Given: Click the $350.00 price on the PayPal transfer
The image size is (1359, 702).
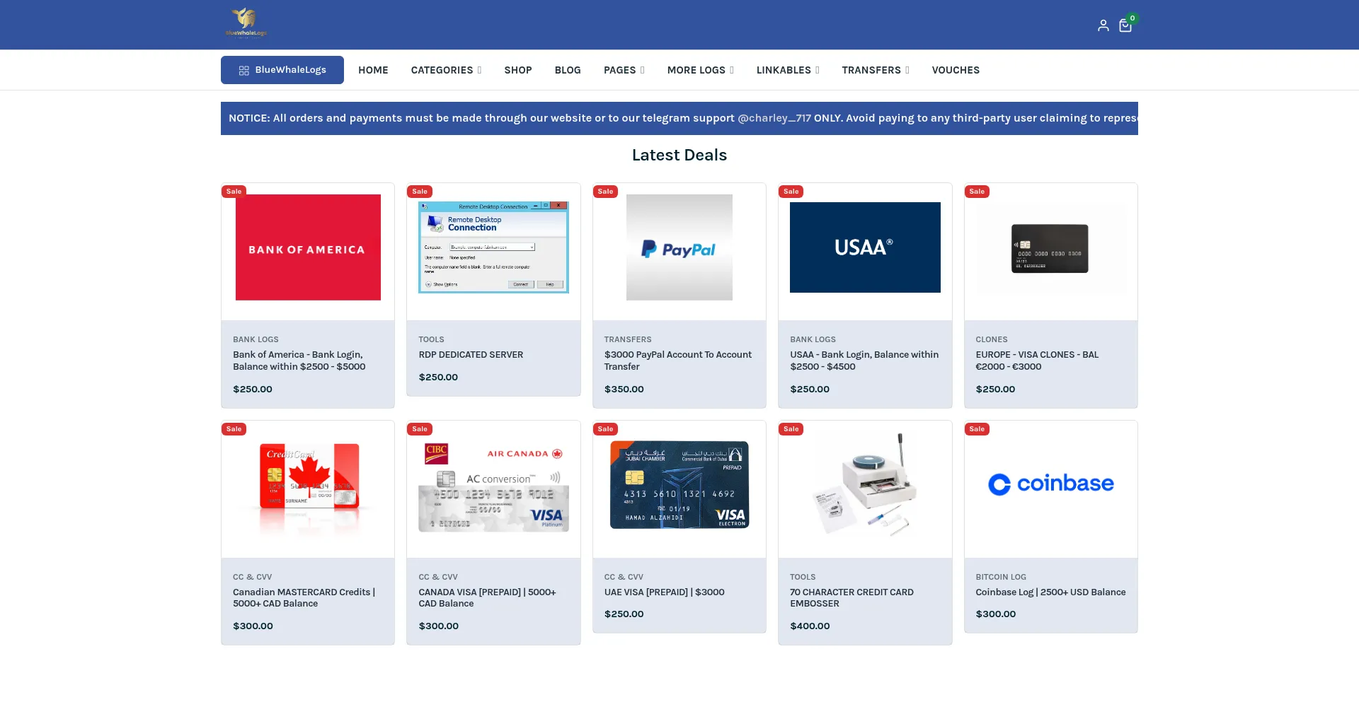Looking at the screenshot, I should point(624,390).
